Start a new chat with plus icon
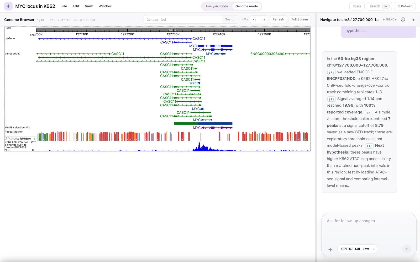The width and height of the screenshot is (420, 262). [413, 20]
